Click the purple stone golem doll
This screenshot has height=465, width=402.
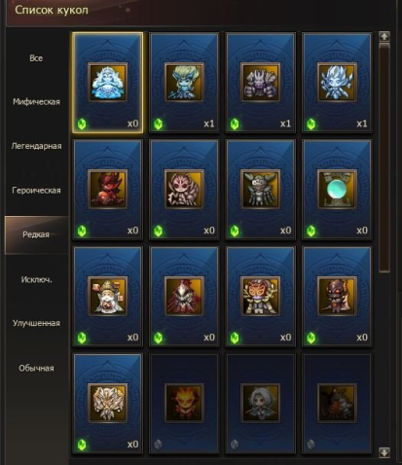261,83
